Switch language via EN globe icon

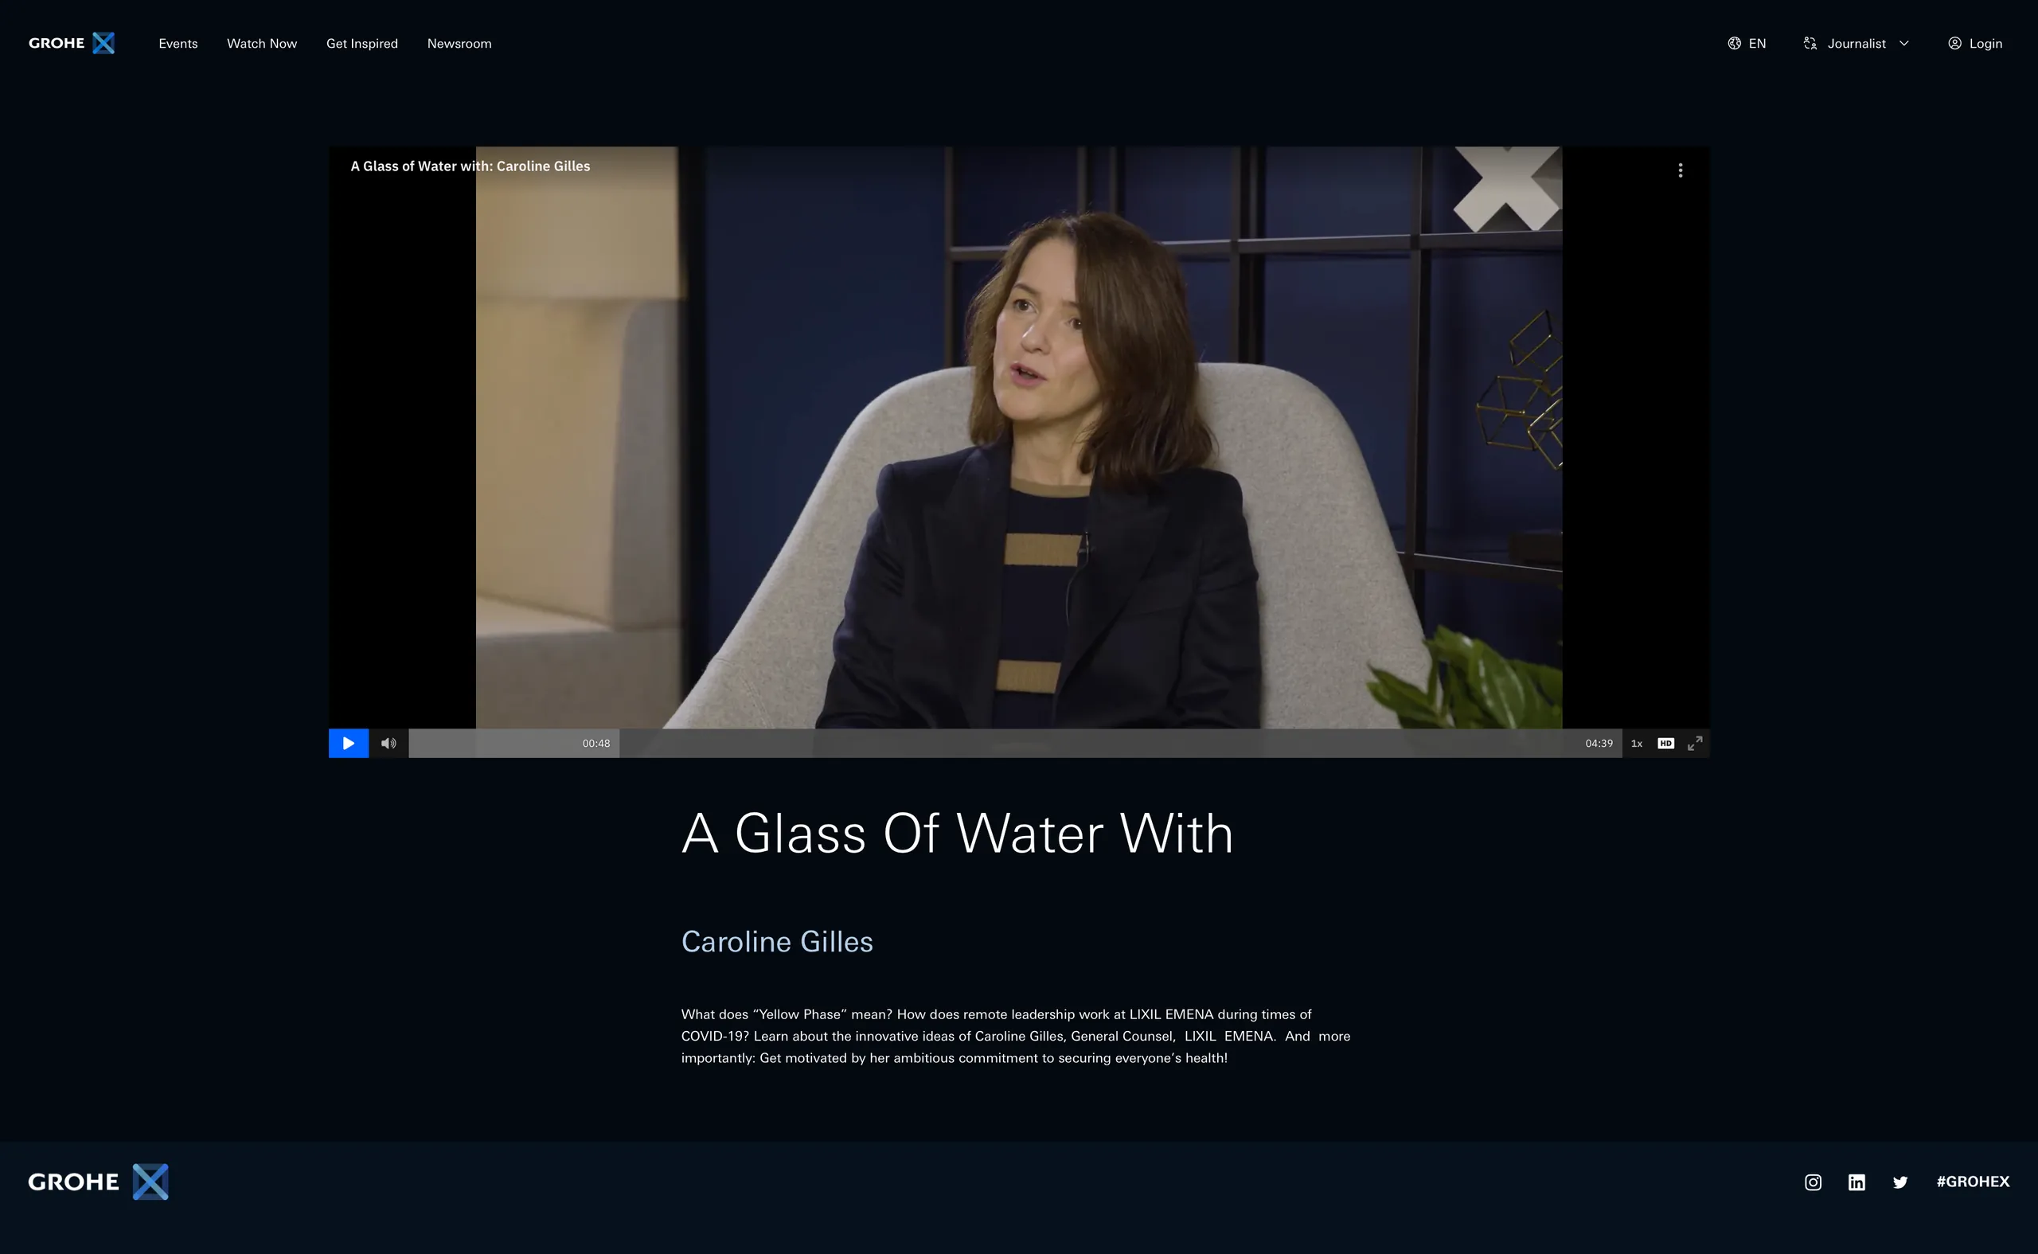(x=1734, y=43)
